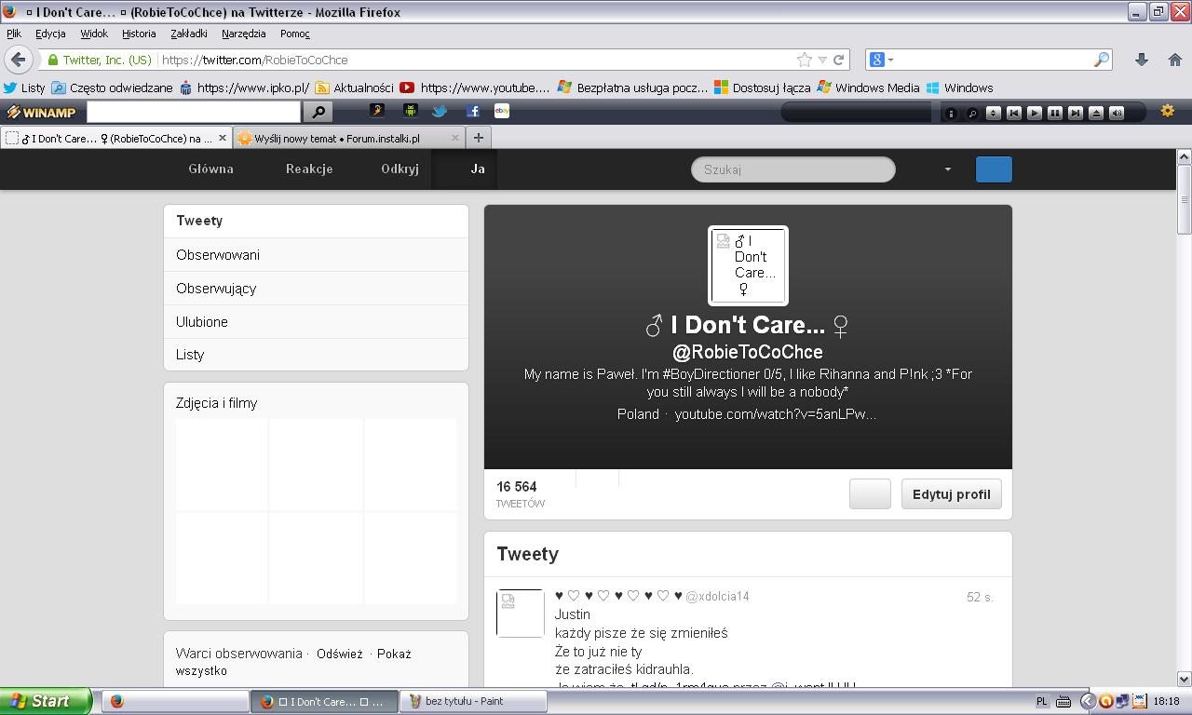Go to the Firefox home page icon
This screenshot has height=715, width=1192.
[1174, 60]
